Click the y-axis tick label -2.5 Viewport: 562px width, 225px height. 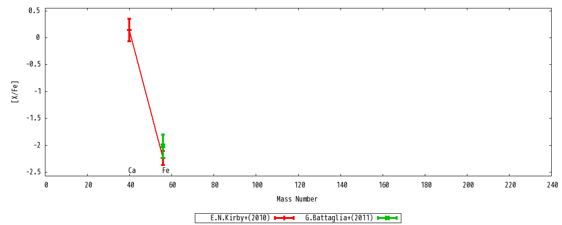[32, 172]
